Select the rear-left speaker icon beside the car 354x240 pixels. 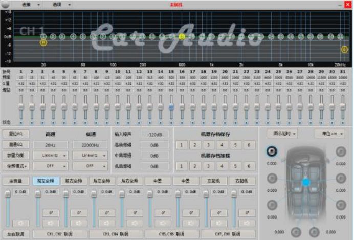pyautogui.click(x=272, y=205)
